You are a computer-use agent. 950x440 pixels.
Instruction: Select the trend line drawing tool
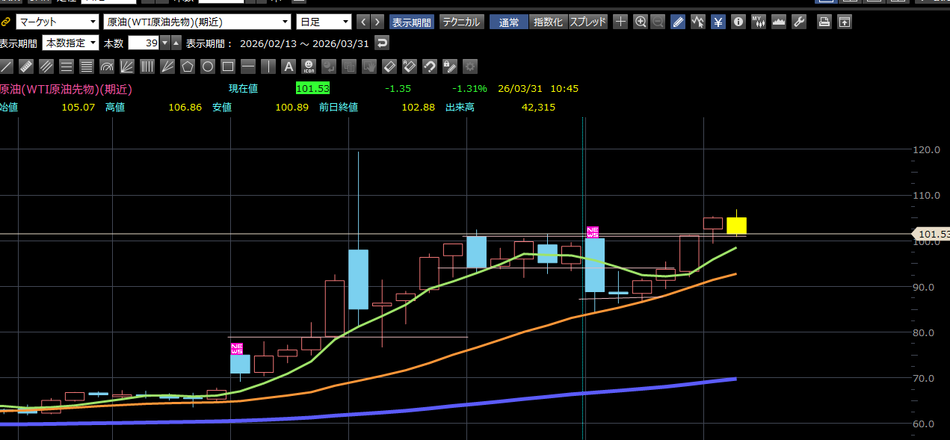click(7, 66)
